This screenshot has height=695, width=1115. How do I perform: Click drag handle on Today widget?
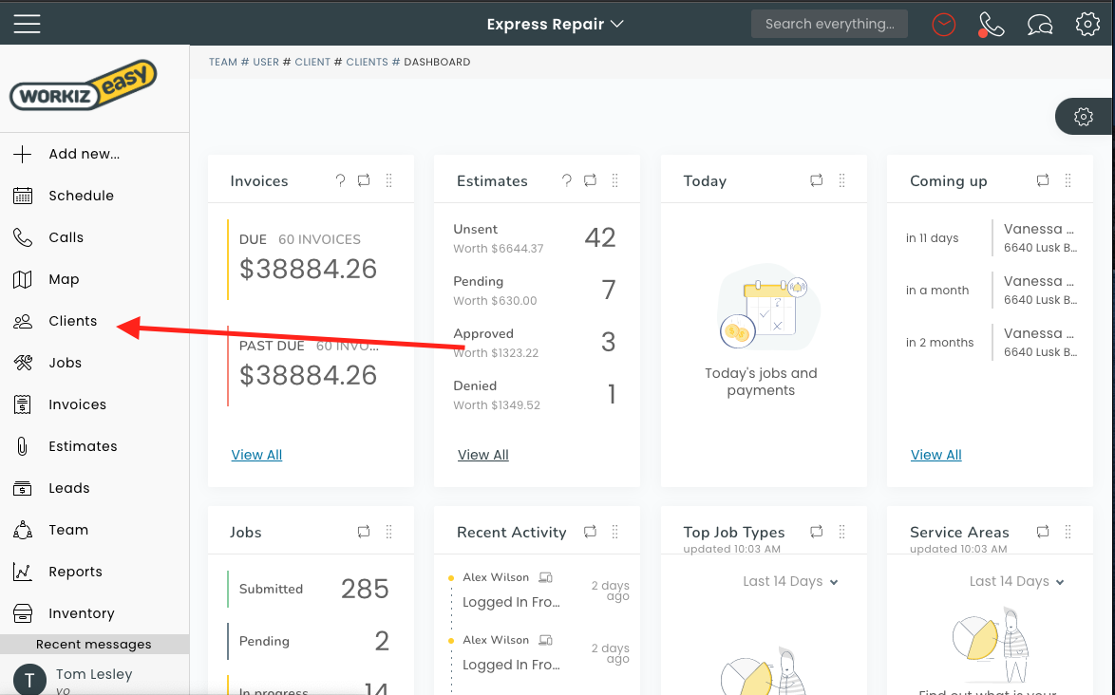point(841,180)
